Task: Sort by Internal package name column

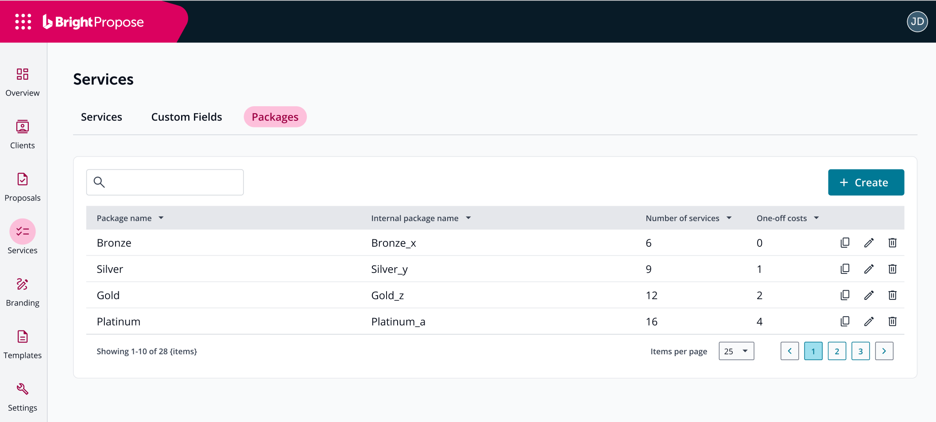Action: pyautogui.click(x=421, y=218)
